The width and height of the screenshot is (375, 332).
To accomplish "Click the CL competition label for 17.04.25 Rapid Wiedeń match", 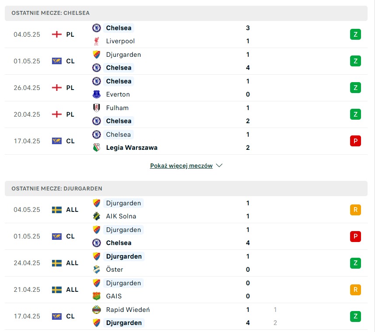I will [70, 316].
